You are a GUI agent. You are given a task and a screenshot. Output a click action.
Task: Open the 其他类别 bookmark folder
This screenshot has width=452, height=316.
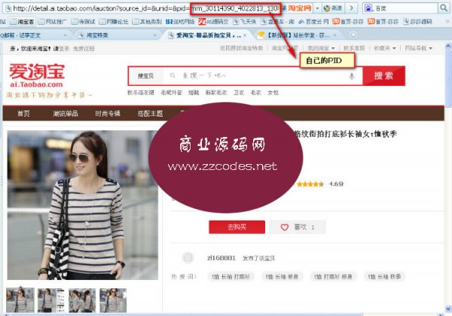tap(147, 22)
